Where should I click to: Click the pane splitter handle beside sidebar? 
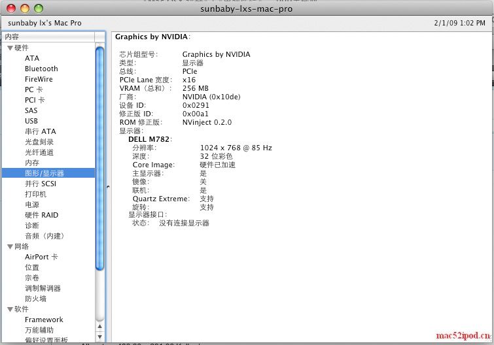[108, 187]
